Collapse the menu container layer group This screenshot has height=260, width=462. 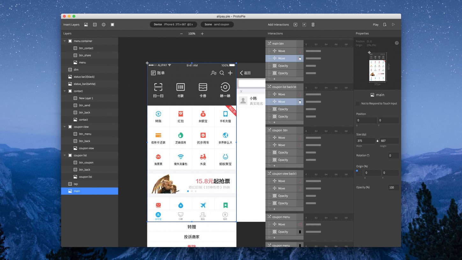[65, 41]
